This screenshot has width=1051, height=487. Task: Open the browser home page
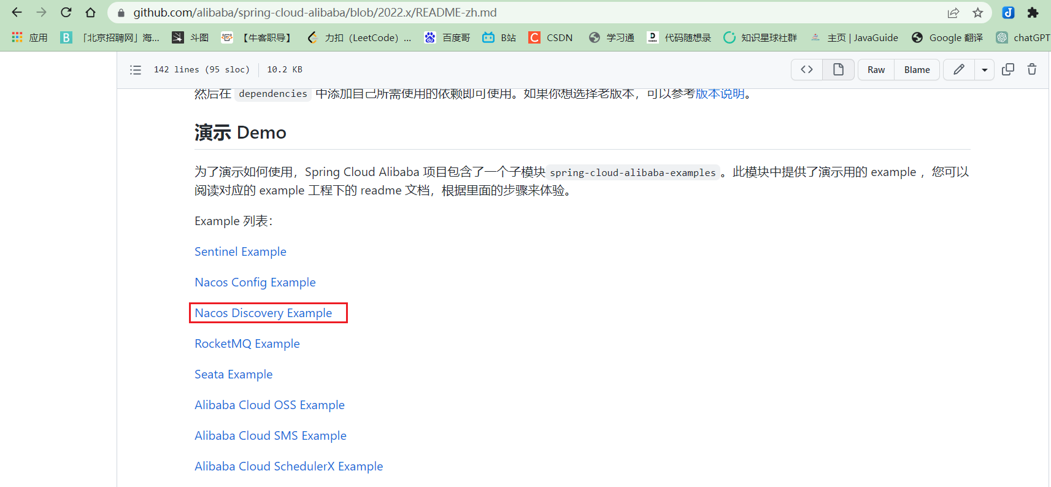pos(90,12)
